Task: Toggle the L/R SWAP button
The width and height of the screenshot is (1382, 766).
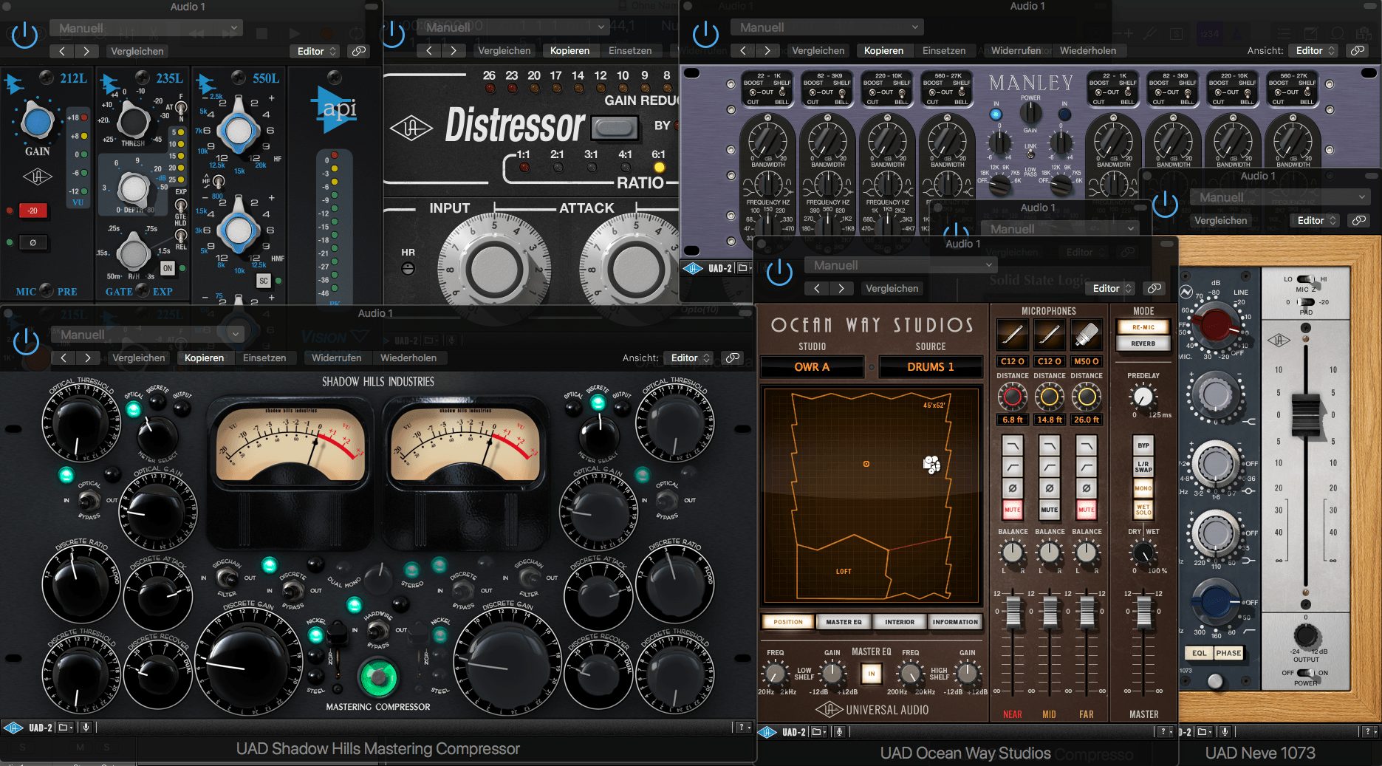Action: pyautogui.click(x=1143, y=467)
